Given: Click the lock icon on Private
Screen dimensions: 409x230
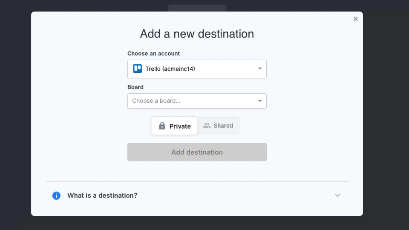Looking at the screenshot, I should [162, 126].
